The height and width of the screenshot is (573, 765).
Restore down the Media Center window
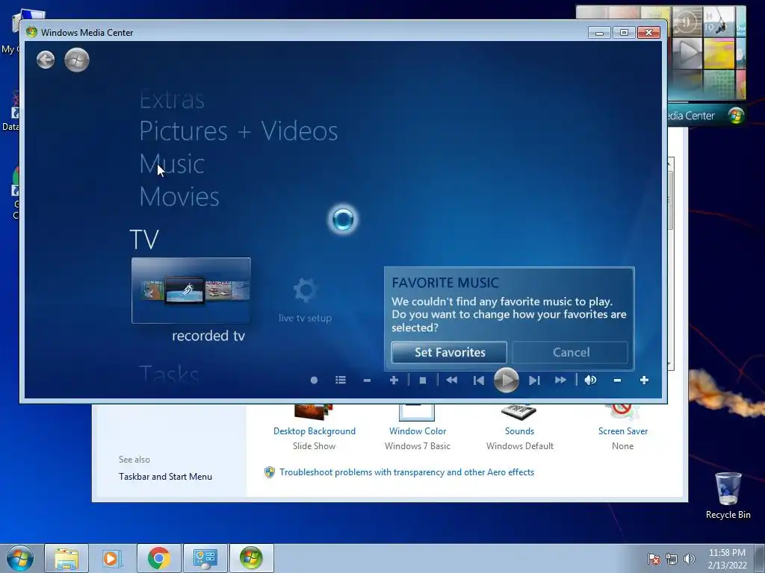point(624,33)
